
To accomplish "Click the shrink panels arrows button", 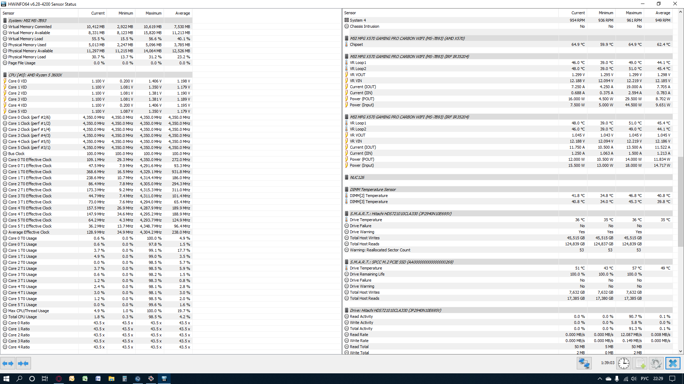I will point(23,363).
